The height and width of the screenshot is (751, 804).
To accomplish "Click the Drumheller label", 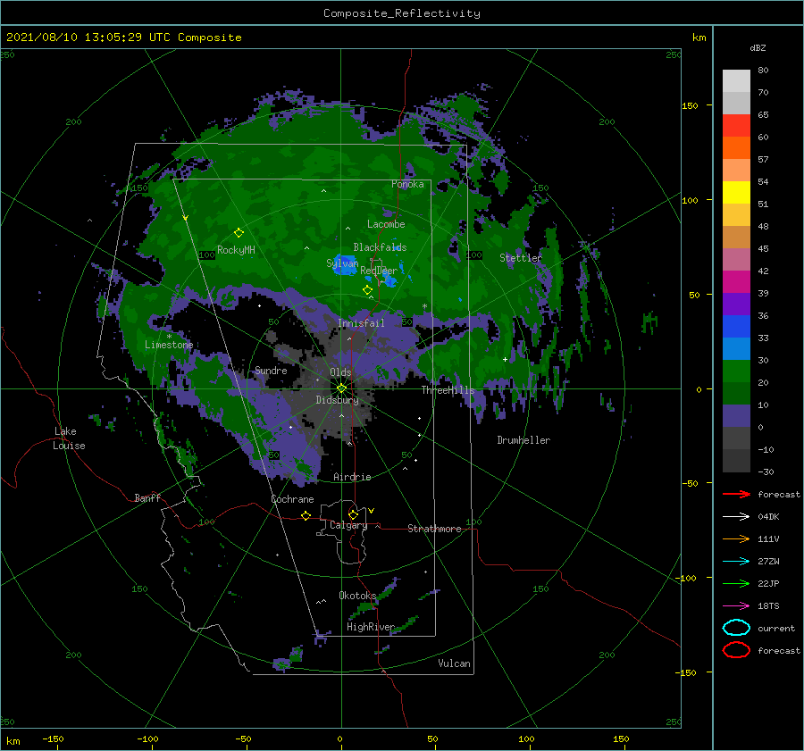I will click(x=523, y=440).
